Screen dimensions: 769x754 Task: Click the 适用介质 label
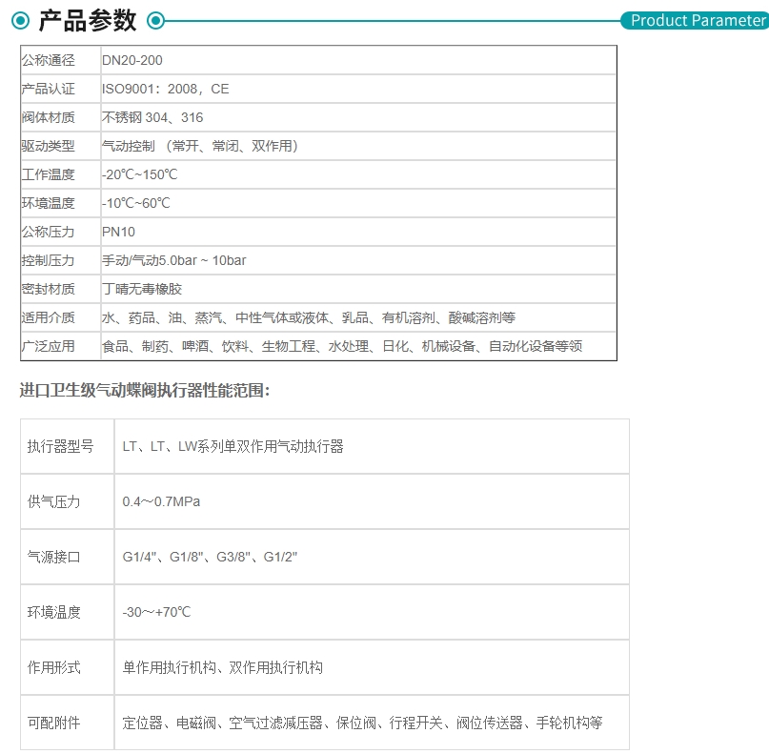pyautogui.click(x=48, y=317)
